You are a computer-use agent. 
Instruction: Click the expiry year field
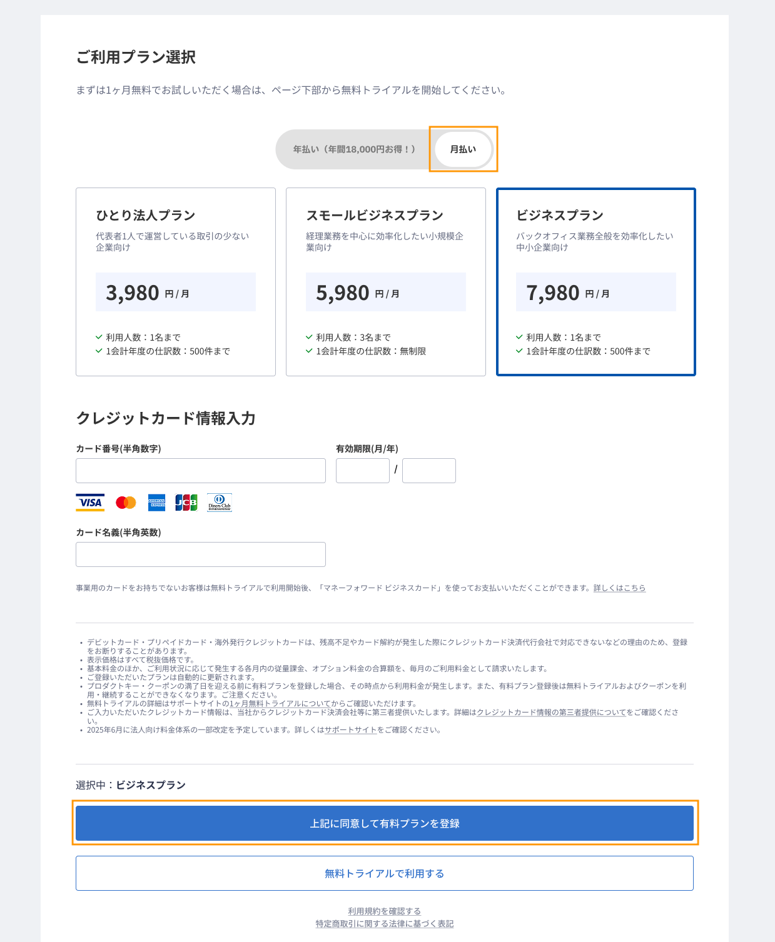click(x=429, y=471)
